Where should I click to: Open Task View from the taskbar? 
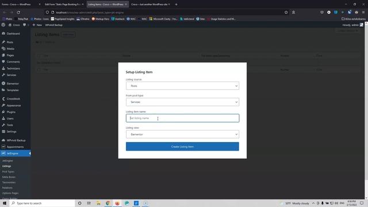click(89, 203)
